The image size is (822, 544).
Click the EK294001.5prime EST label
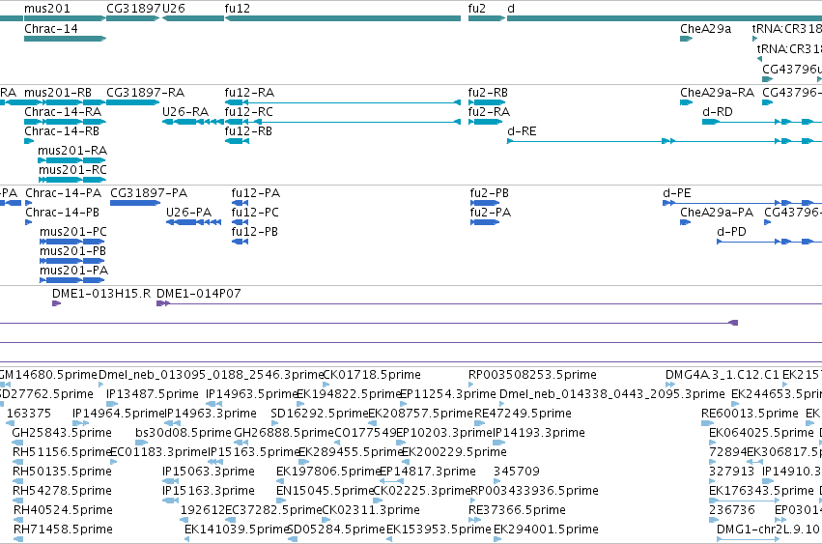click(x=546, y=530)
